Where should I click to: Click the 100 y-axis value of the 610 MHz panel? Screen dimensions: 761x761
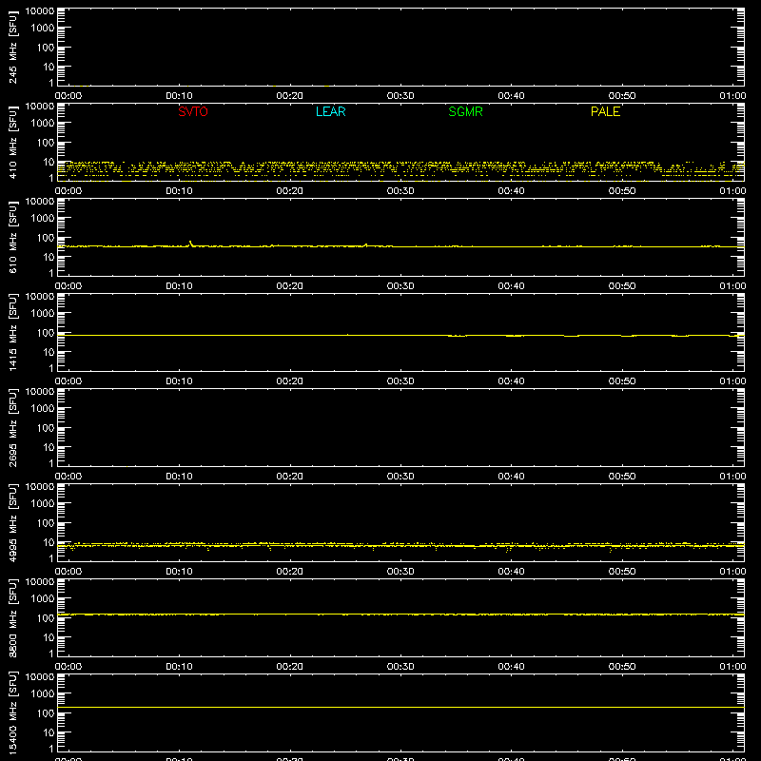[x=46, y=238]
